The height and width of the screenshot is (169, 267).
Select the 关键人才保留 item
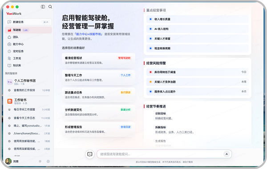pyautogui.click(x=197, y=39)
